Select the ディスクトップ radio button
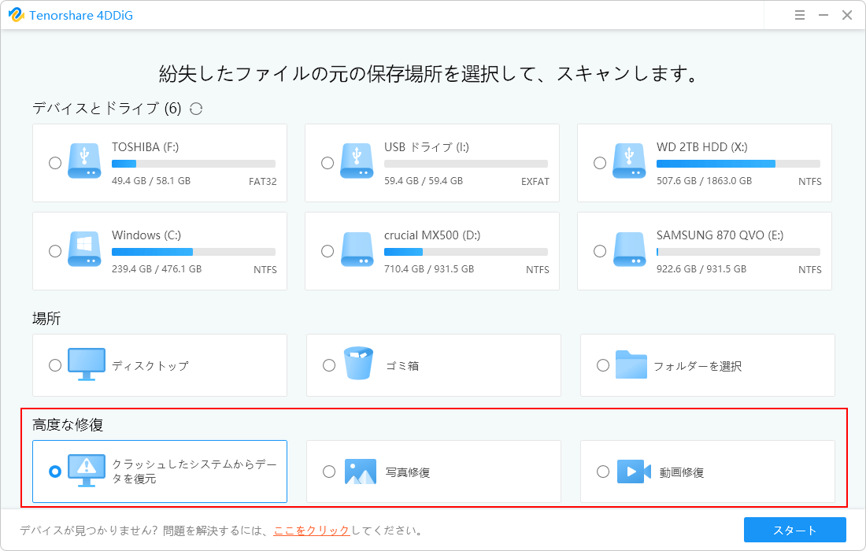Screen dimensions: 866x551 (x=54, y=365)
